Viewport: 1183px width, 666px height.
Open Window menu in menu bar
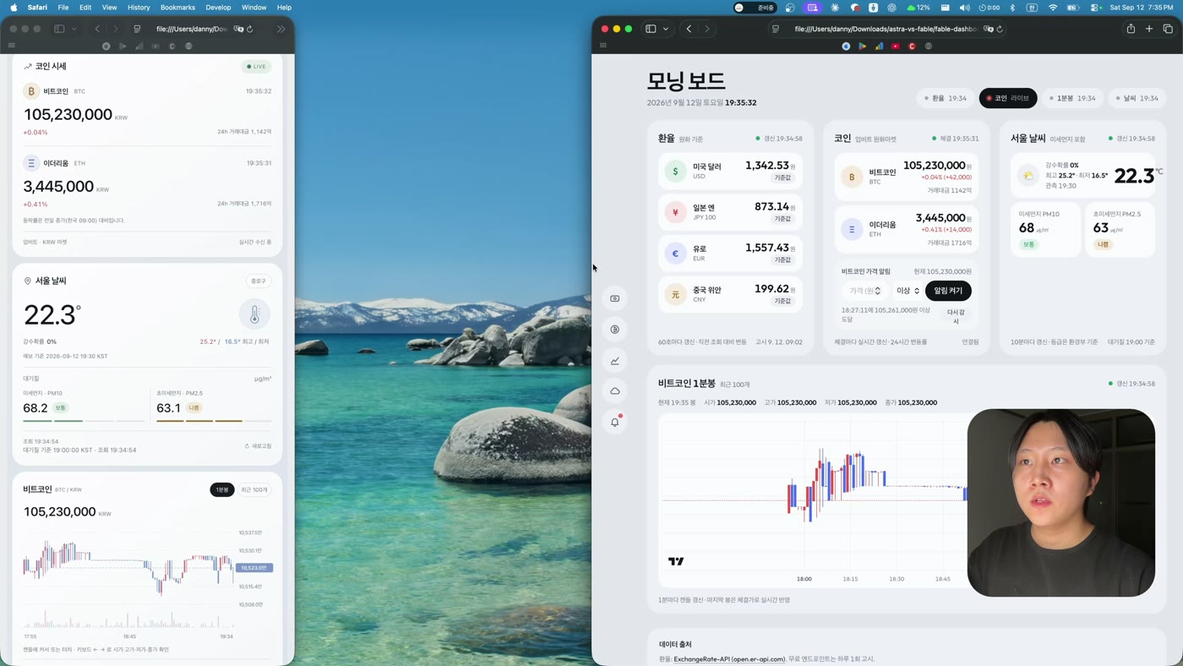tap(253, 8)
